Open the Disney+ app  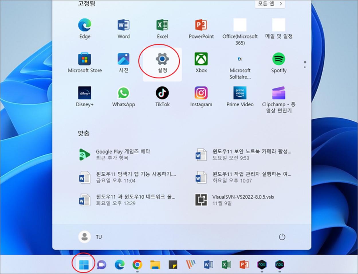85,97
